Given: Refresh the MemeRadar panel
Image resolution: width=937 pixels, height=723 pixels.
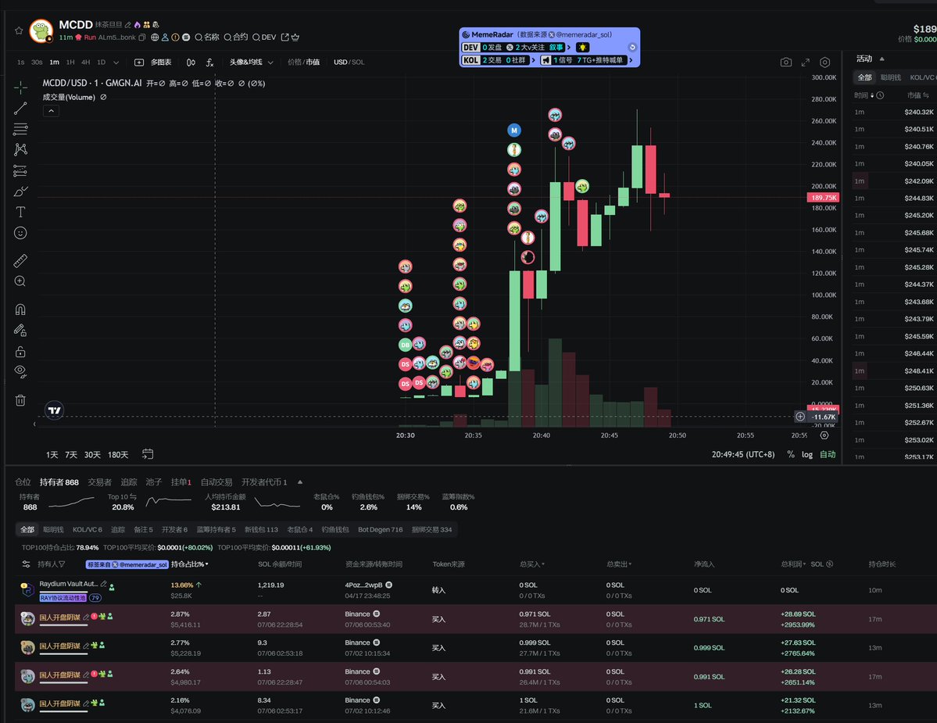Looking at the screenshot, I should 632,47.
